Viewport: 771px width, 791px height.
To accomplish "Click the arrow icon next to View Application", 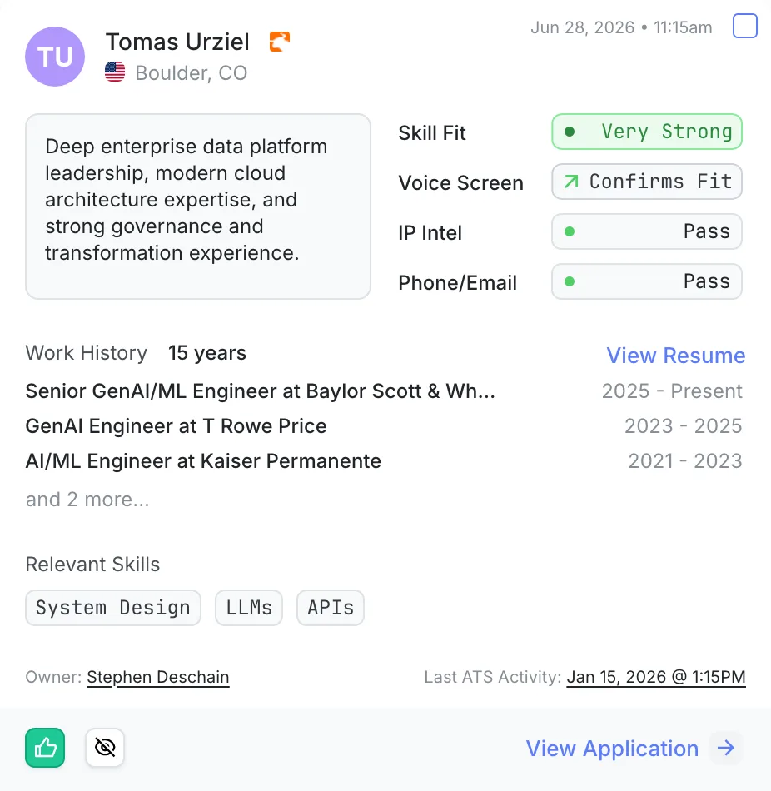I will click(x=726, y=749).
